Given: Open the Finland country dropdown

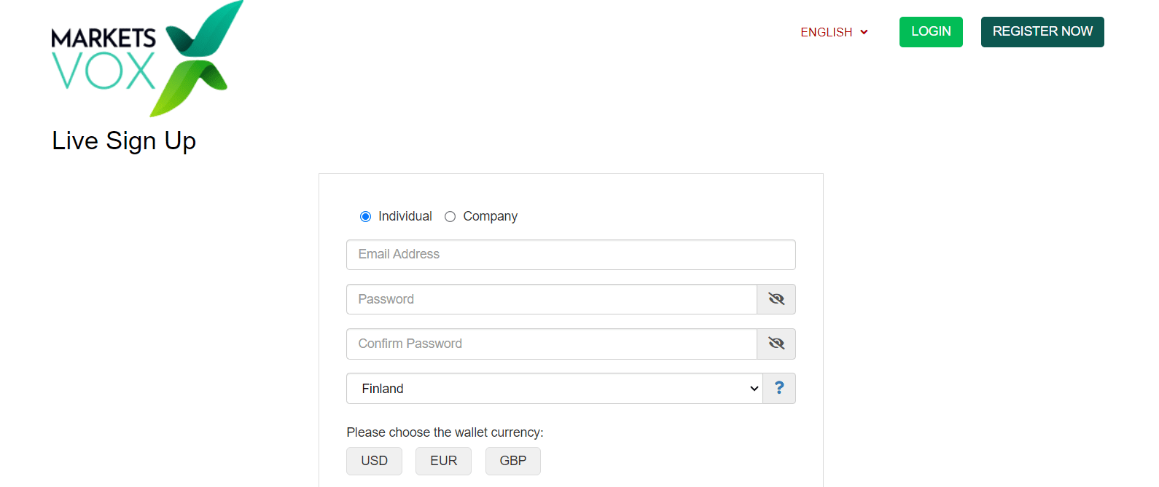Looking at the screenshot, I should (x=554, y=389).
